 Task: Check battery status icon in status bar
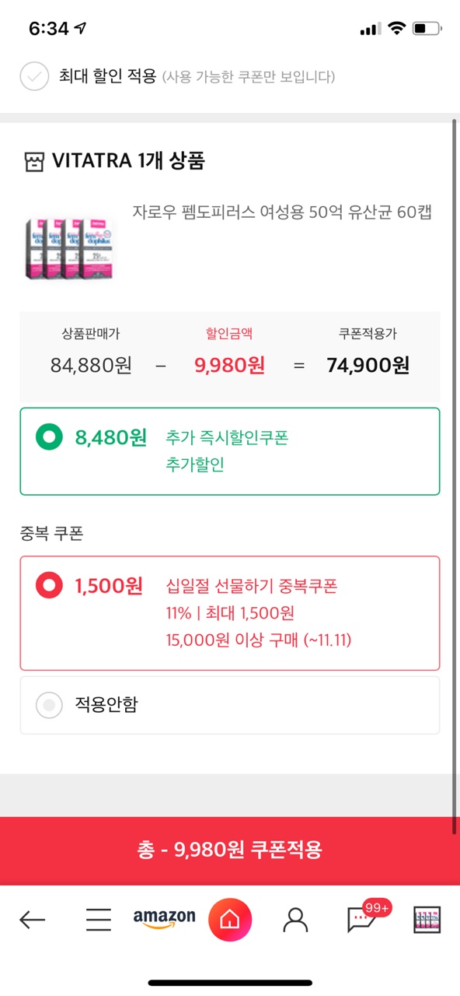(427, 29)
